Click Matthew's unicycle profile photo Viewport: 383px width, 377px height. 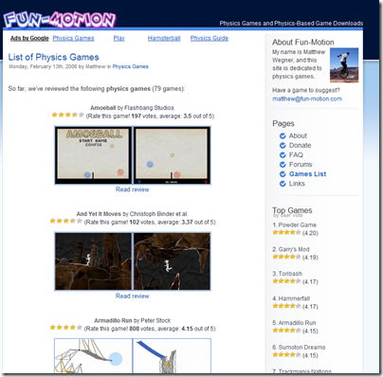coord(344,65)
